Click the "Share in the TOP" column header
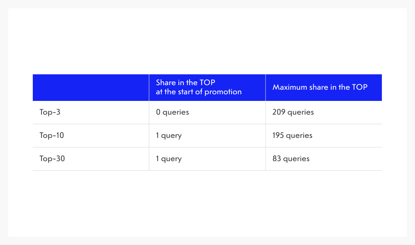The image size is (415, 245). tap(198, 88)
